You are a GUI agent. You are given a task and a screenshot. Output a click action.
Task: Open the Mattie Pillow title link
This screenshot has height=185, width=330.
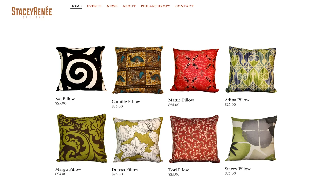[x=181, y=100]
